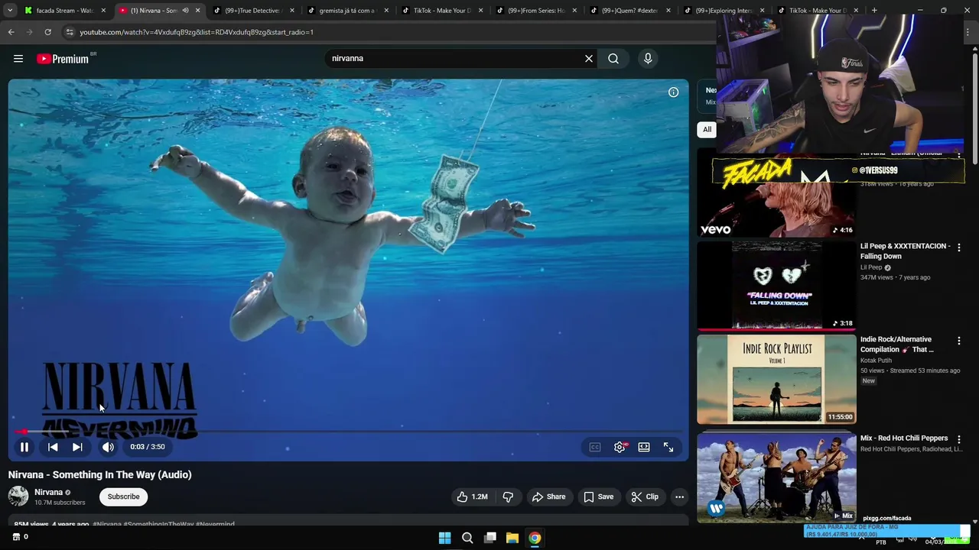Save the video to a playlist
The width and height of the screenshot is (979, 550).
tap(598, 497)
